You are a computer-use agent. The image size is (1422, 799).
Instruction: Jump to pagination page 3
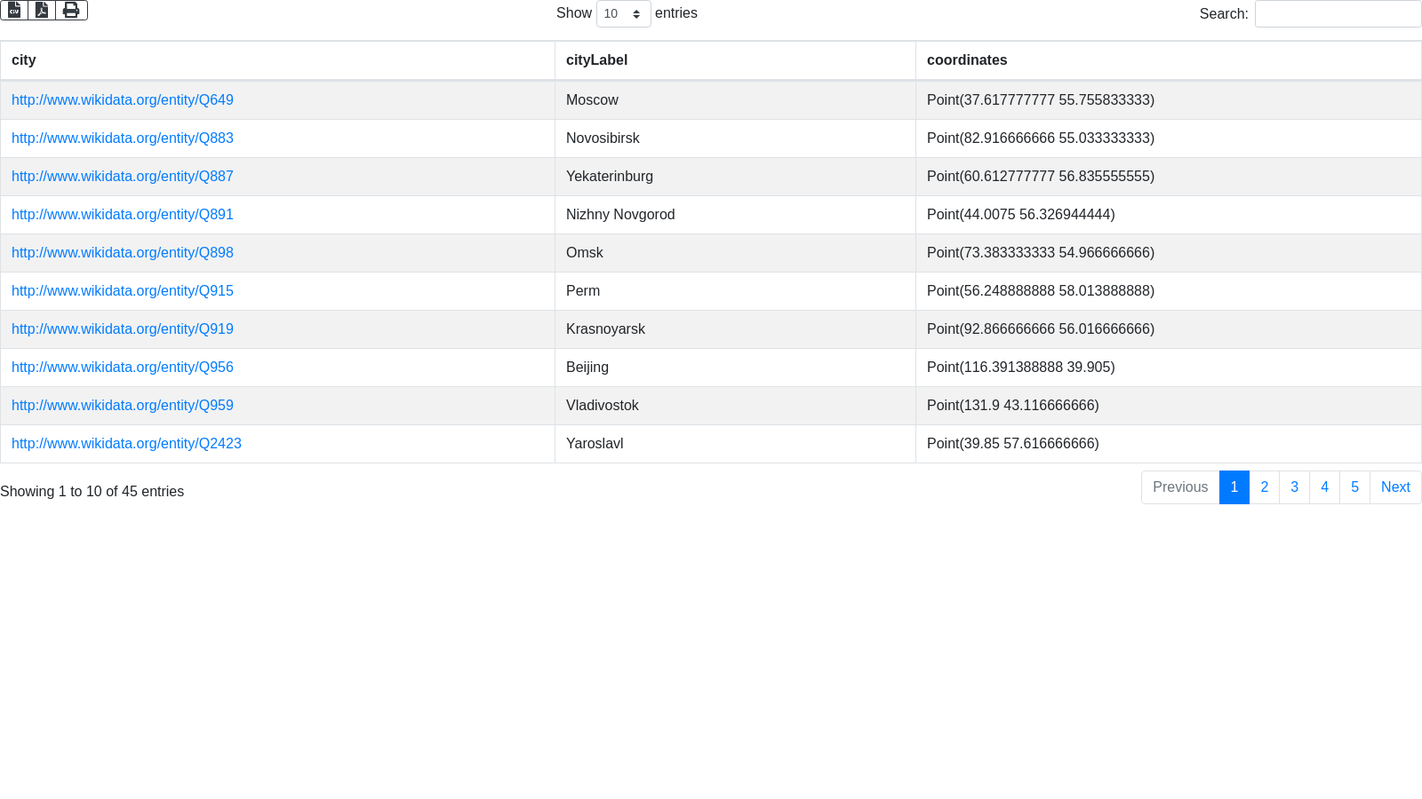1294,487
